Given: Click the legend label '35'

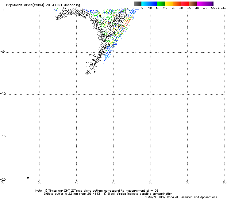Looking at the screenshot, I should 189,8.
